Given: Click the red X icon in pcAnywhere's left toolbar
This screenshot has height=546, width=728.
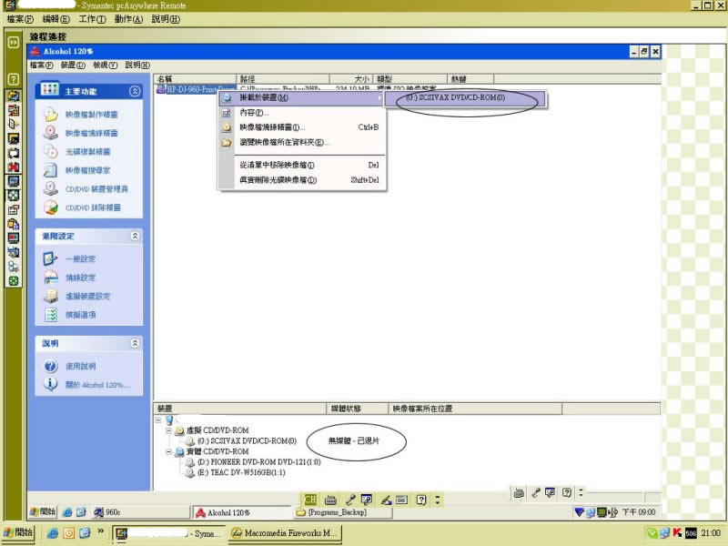Looking at the screenshot, I should click(14, 167).
